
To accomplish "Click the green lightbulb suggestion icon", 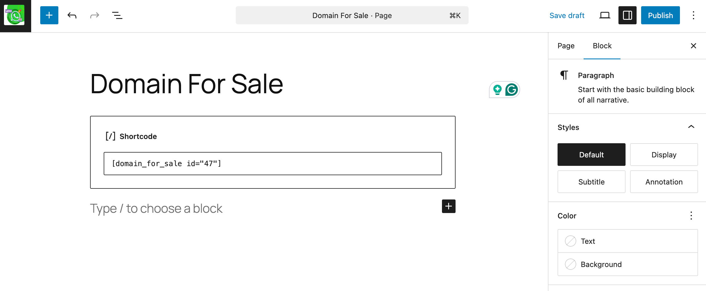I will 497,90.
